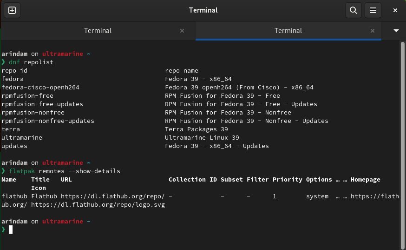Click the 'Title' flatpak column header
Image resolution: width=406 pixels, height=250 pixels.
click(40, 179)
